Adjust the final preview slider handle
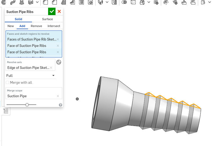Screen dimensions: 212x146 pyautogui.click(x=27, y=105)
